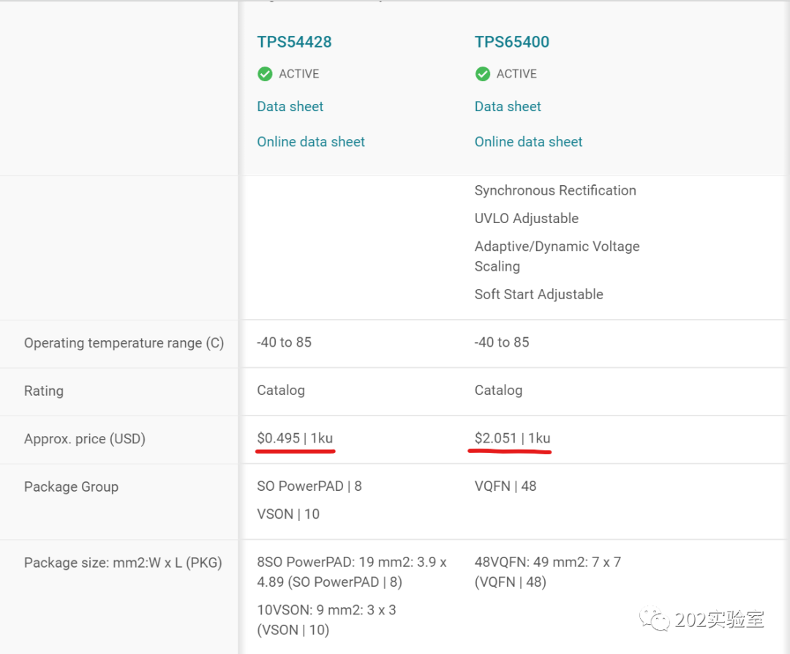Screen dimensions: 790x654
Task: Click the VSON | 10 package entry
Action: [288, 514]
